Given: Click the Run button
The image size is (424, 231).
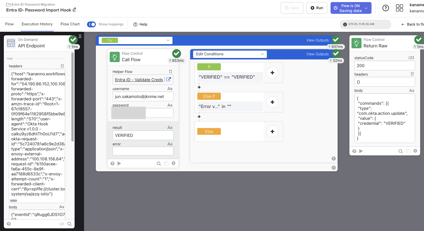Looking at the screenshot, I should pos(317,8).
